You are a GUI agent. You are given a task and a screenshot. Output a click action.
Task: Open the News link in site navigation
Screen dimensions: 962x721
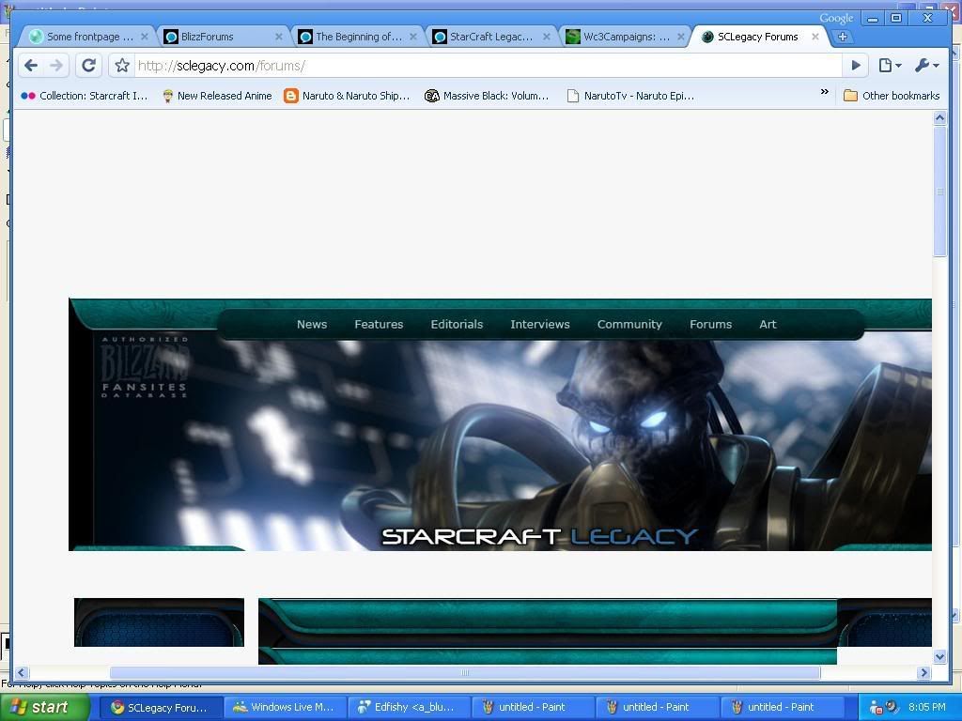pyautogui.click(x=312, y=324)
